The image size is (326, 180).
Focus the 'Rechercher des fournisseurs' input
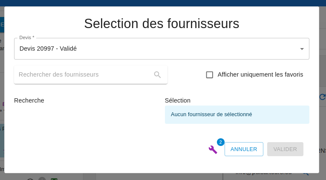pyautogui.click(x=83, y=75)
